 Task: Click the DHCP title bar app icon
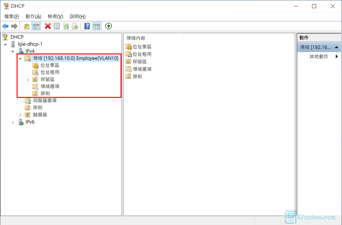click(x=6, y=6)
